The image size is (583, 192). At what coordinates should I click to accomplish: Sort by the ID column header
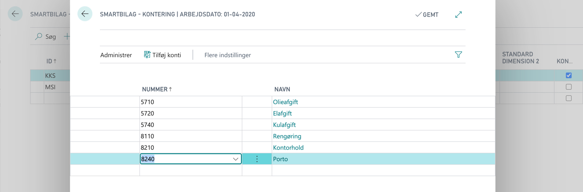[52, 61]
